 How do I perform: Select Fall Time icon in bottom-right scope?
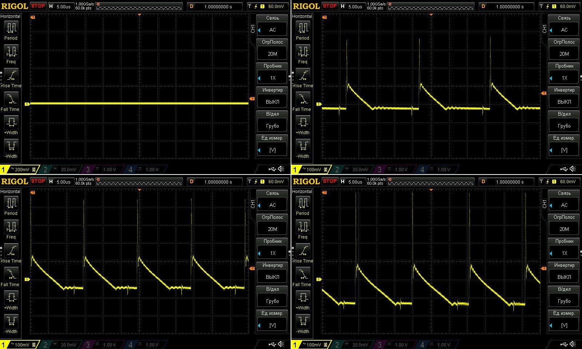pos(303,274)
